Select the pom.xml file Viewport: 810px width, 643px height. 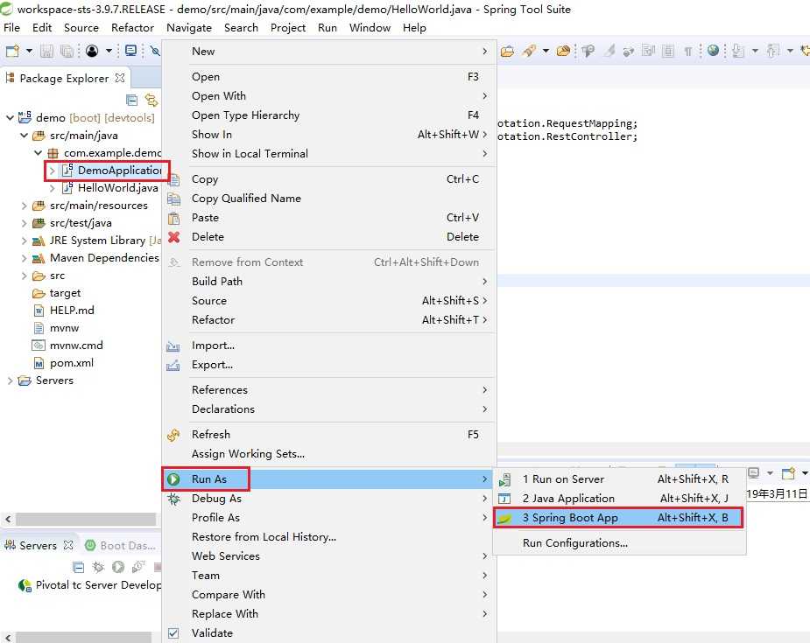[72, 363]
